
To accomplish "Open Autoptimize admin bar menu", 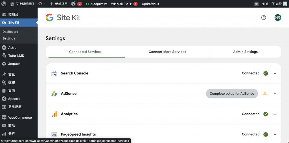I will [97, 4].
